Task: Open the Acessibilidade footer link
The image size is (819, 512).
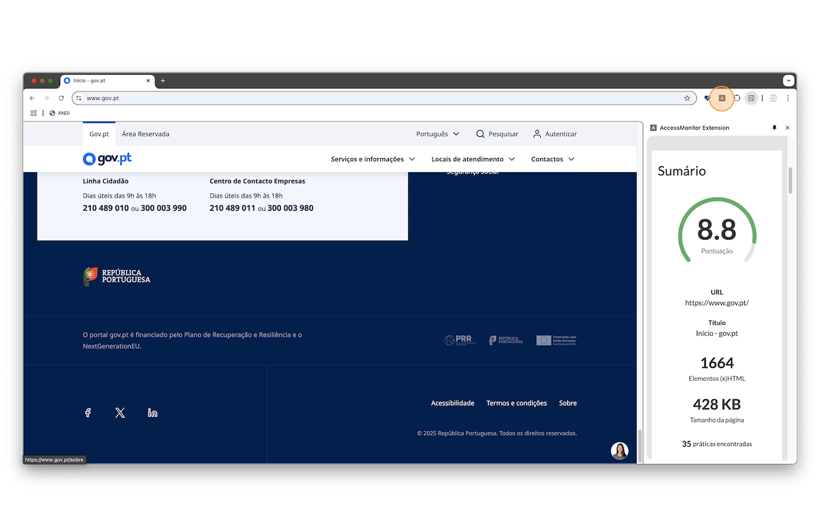Action: point(452,403)
